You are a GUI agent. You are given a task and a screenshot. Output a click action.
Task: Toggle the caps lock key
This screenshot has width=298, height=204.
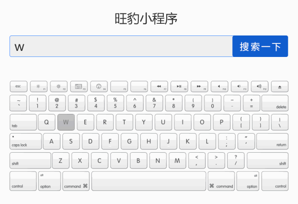[26, 141]
